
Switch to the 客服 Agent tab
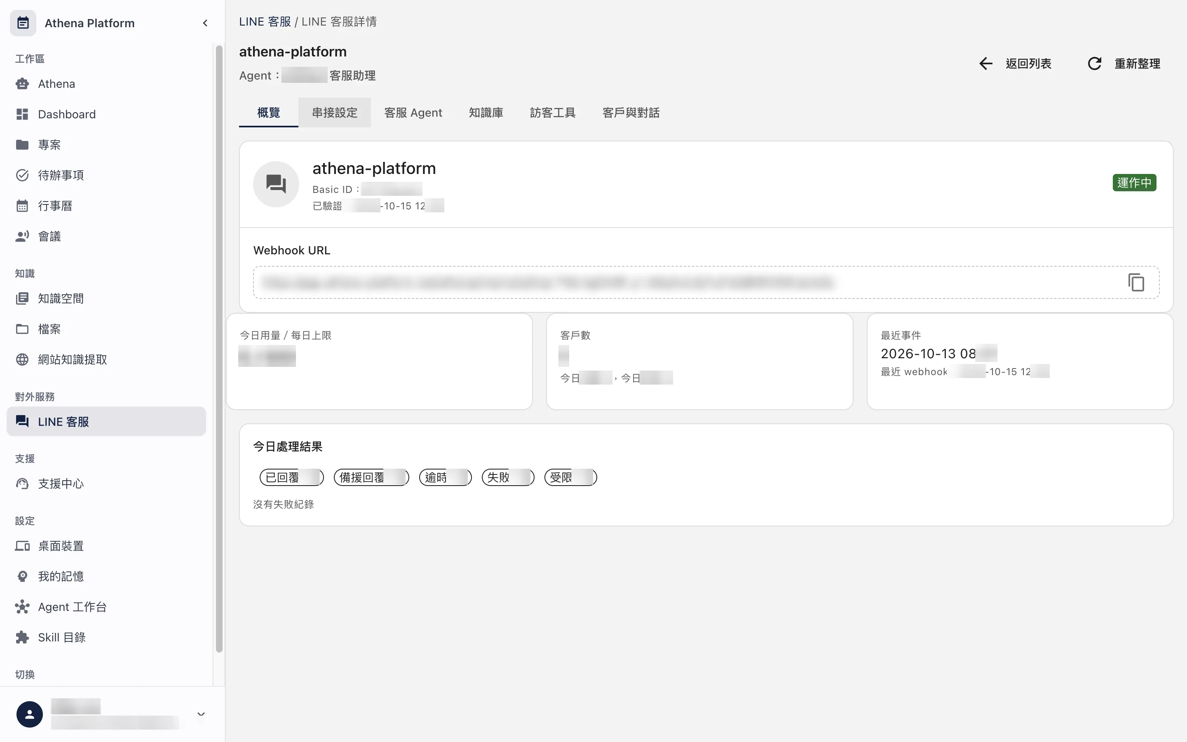pyautogui.click(x=413, y=113)
